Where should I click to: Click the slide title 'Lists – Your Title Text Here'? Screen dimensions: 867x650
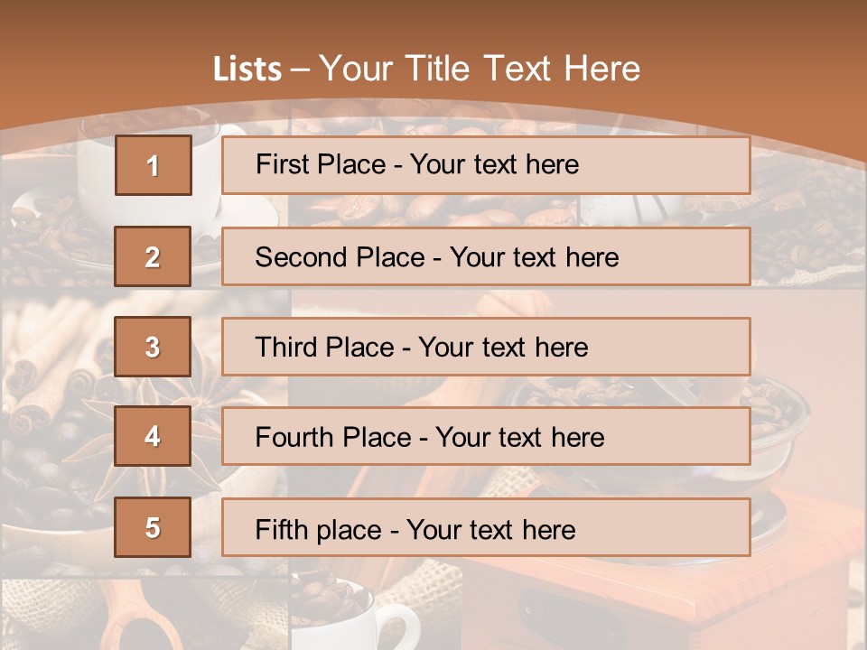(x=426, y=69)
